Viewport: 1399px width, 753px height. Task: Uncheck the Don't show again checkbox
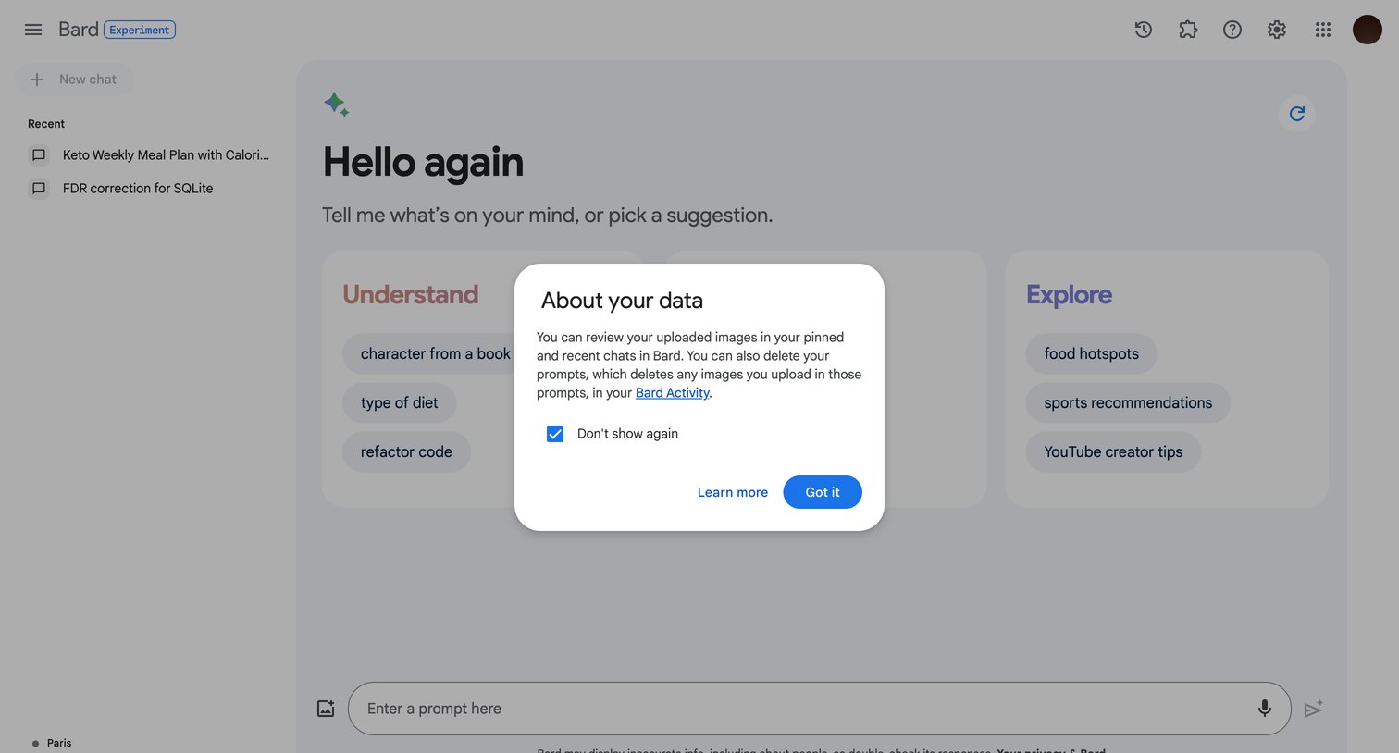click(x=555, y=434)
